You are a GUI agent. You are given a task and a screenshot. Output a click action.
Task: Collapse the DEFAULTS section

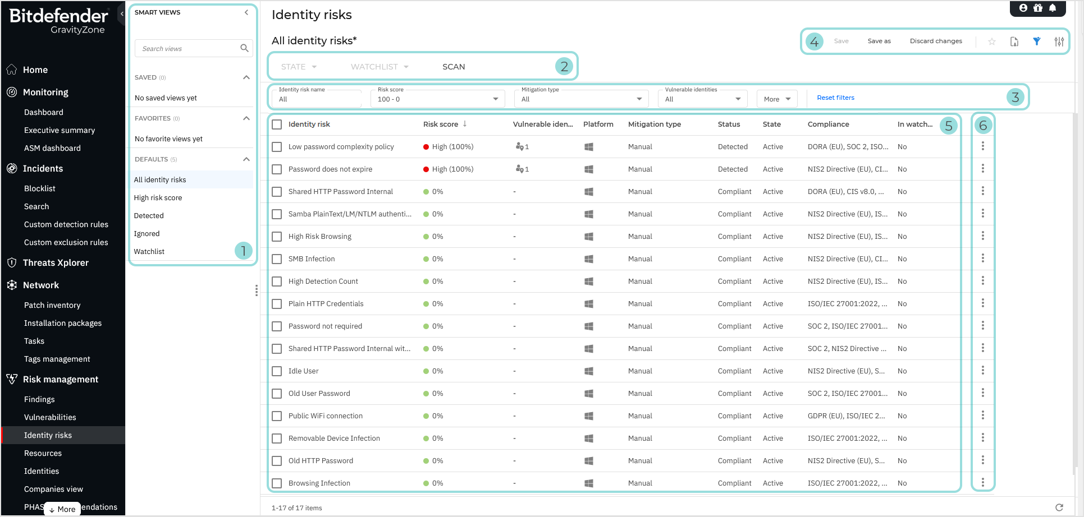click(x=246, y=159)
